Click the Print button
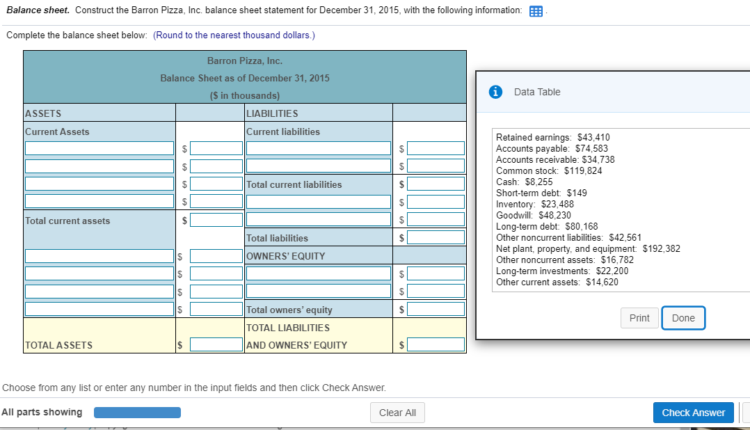The height and width of the screenshot is (430, 750). pos(639,317)
